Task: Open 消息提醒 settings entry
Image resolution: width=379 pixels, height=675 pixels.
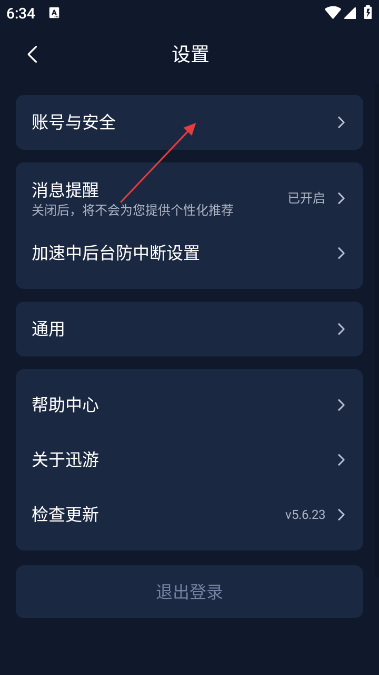Action: pyautogui.click(x=189, y=198)
